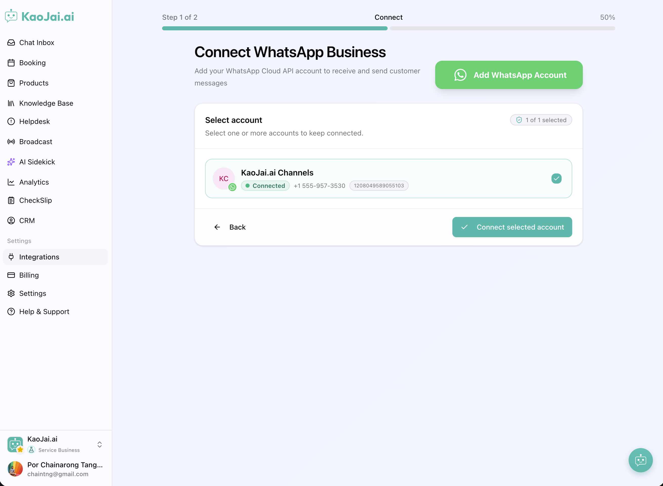Viewport: 663px width, 486px height.
Task: Open the CRM page
Action: 55,221
